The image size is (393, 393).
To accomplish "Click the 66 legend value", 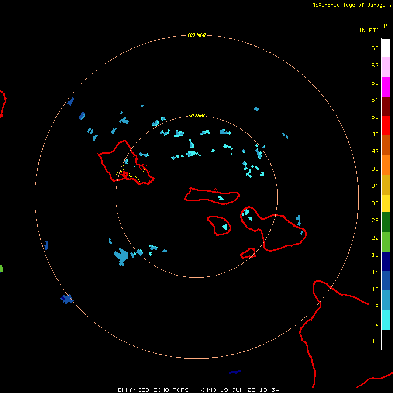I will [x=375, y=48].
